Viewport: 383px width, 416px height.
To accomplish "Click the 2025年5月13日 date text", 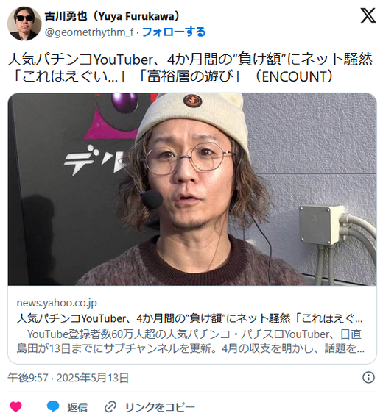I will click(x=93, y=378).
